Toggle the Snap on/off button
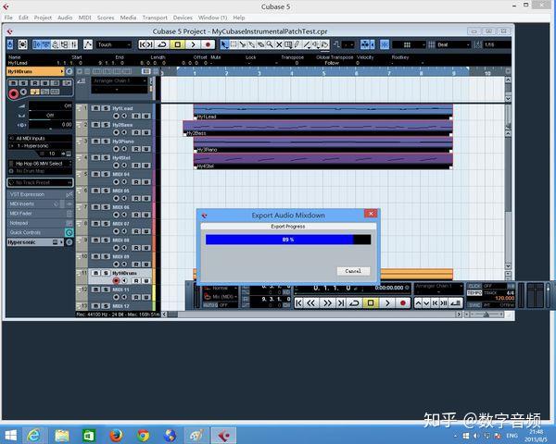The width and height of the screenshot is (556, 444). tap(385, 44)
